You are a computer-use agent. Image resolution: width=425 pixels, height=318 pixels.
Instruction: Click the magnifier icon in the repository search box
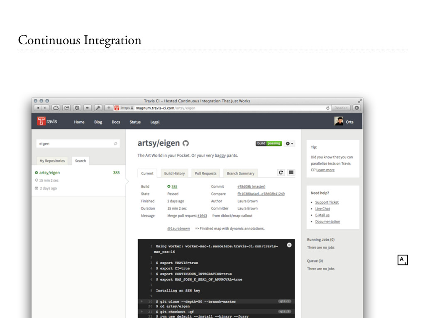[x=115, y=144]
